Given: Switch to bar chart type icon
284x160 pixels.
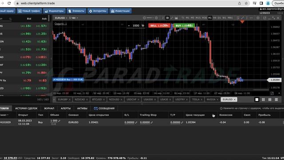Looking at the screenshot, I should [163, 18].
